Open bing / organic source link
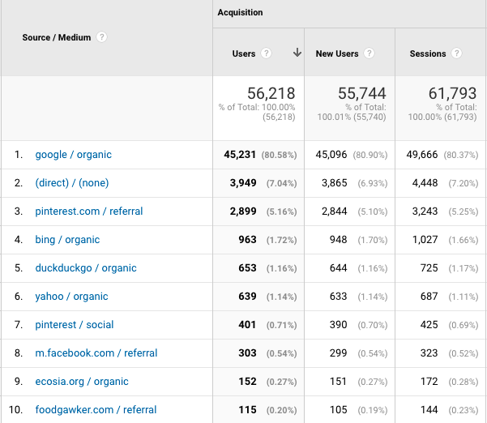This screenshot has height=423, width=487. [x=67, y=239]
